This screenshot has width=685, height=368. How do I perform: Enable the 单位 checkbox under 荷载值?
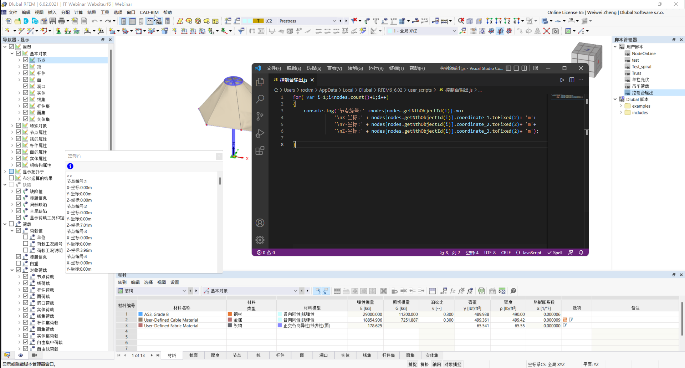pyautogui.click(x=26, y=237)
